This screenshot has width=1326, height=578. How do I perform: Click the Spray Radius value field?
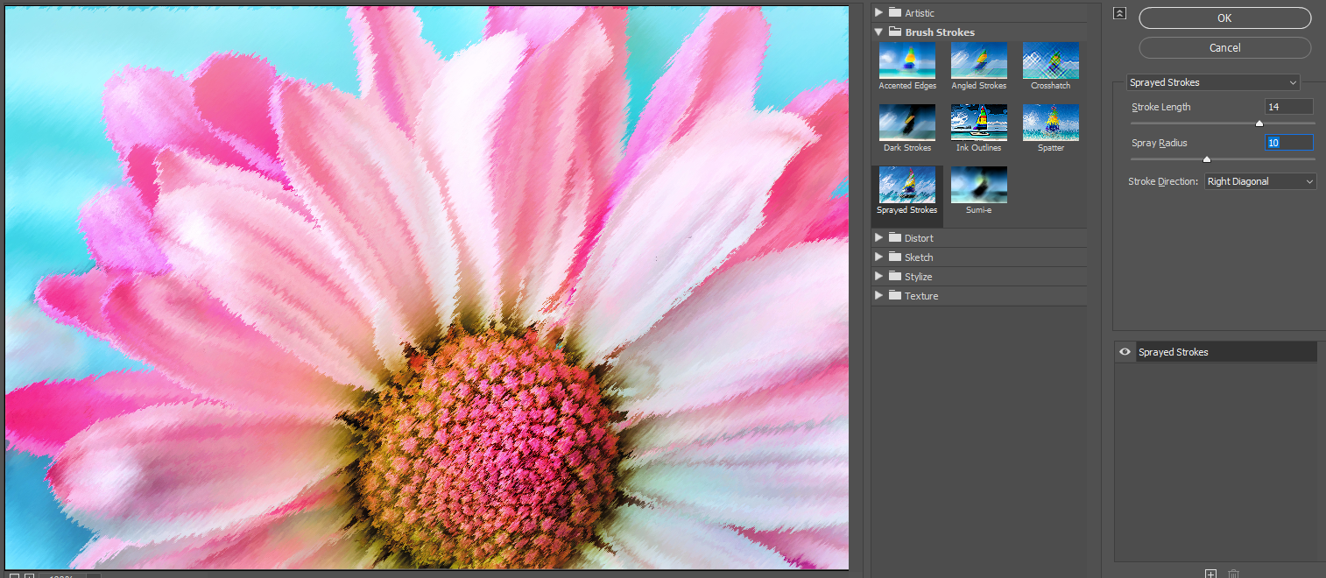point(1289,143)
